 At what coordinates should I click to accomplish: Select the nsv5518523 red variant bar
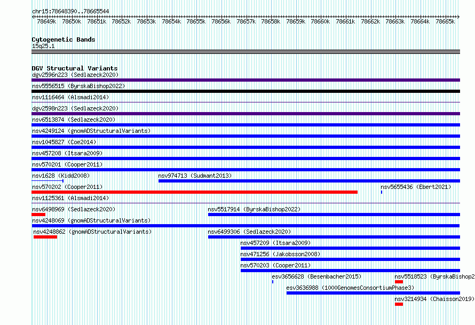pos(399,282)
